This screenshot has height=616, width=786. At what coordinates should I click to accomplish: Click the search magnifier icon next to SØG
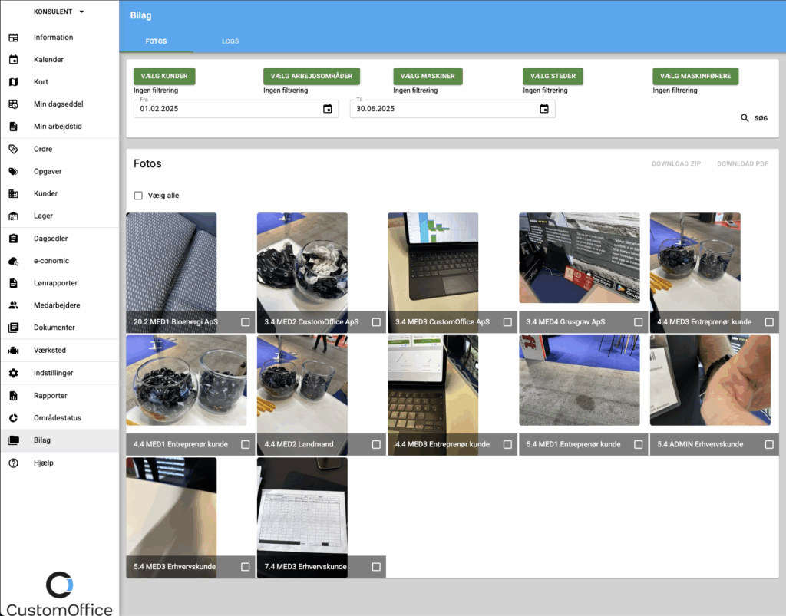click(744, 118)
